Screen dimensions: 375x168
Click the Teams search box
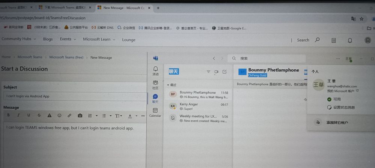[267, 58]
